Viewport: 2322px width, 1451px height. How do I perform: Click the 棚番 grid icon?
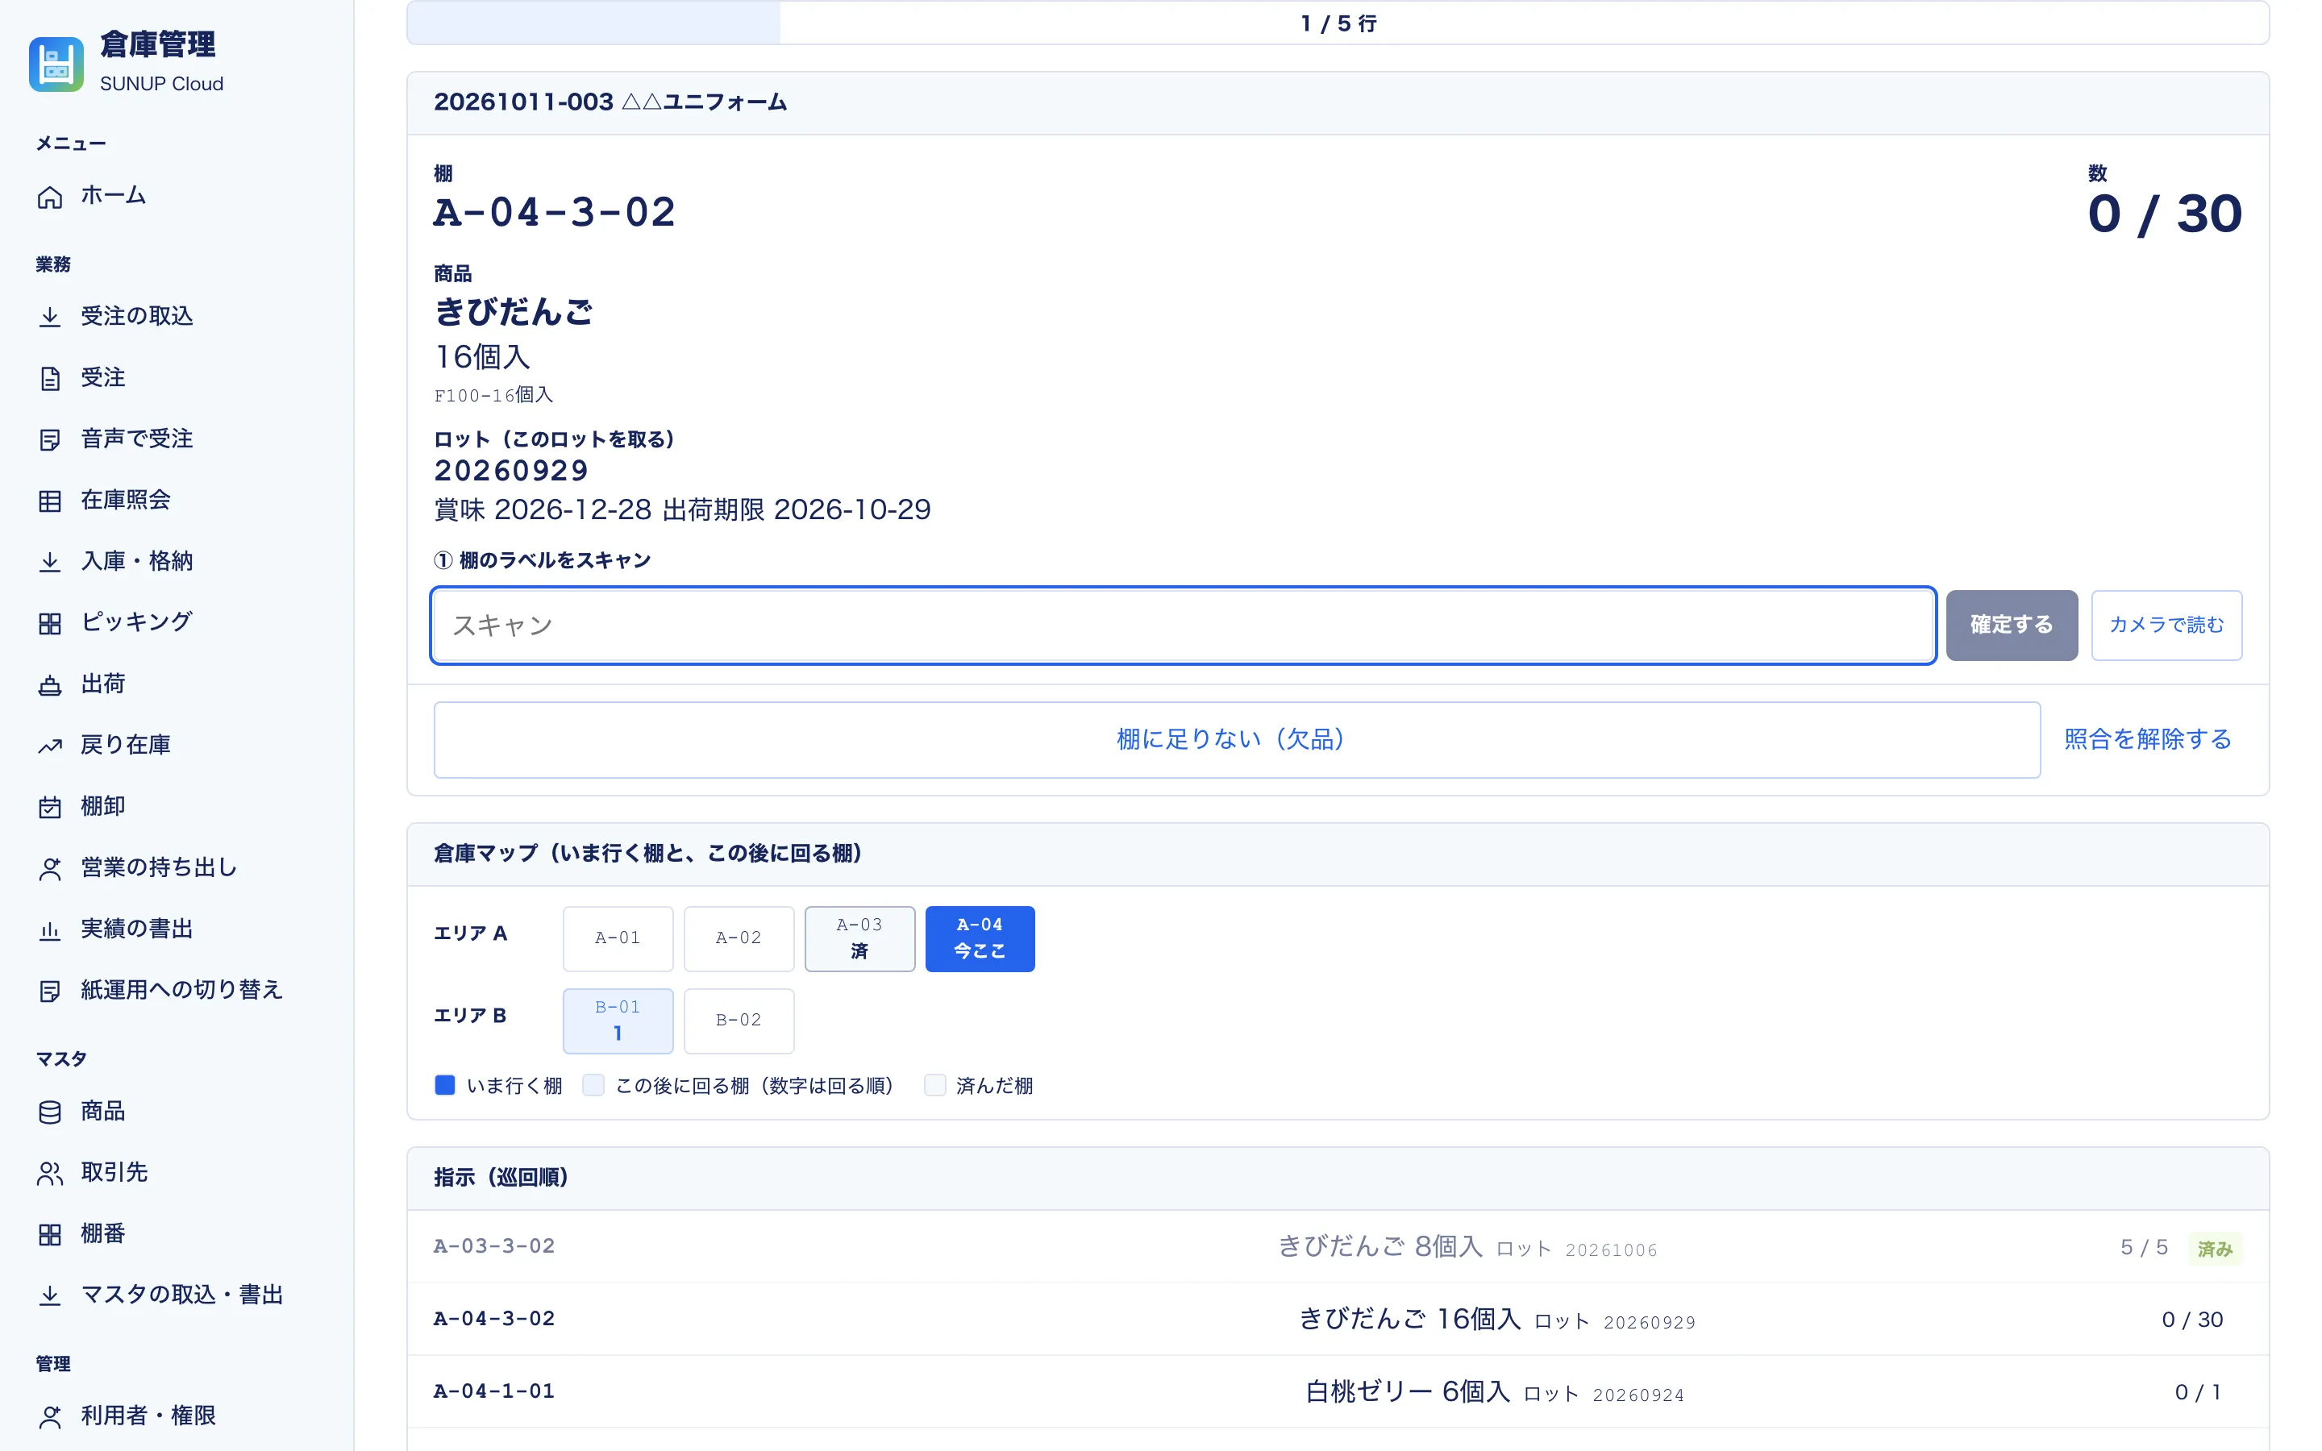[50, 1234]
